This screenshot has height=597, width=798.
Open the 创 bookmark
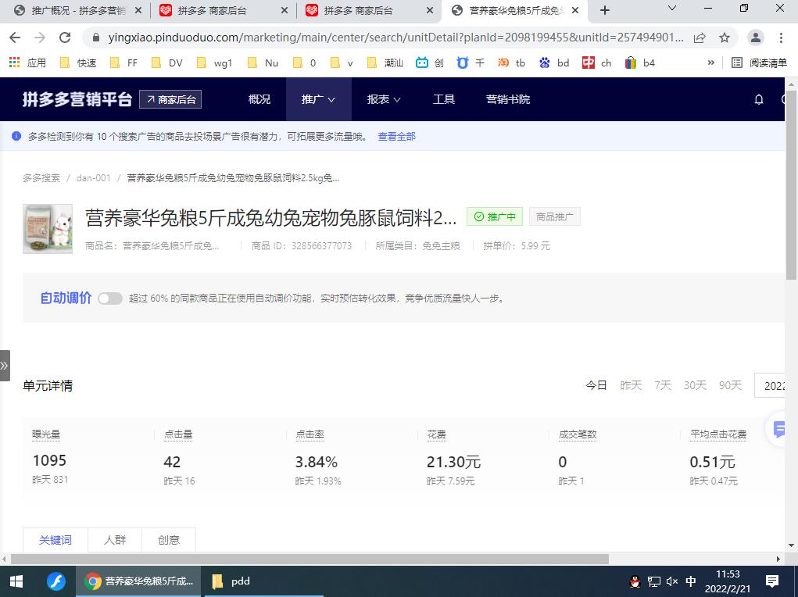(430, 63)
